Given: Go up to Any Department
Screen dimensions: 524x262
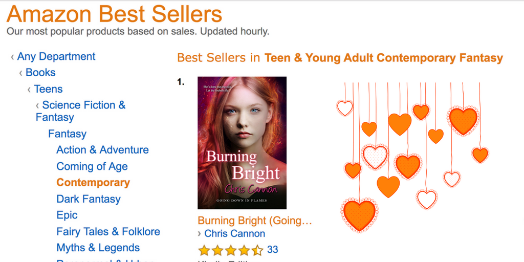Looking at the screenshot, I should 56,56.
